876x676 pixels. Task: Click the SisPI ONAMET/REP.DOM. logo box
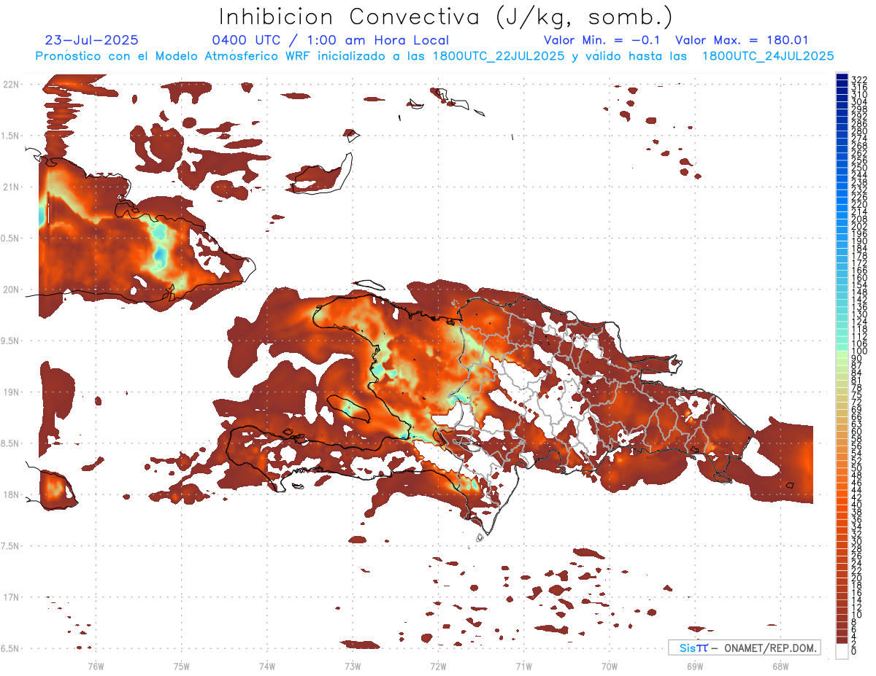click(x=744, y=648)
